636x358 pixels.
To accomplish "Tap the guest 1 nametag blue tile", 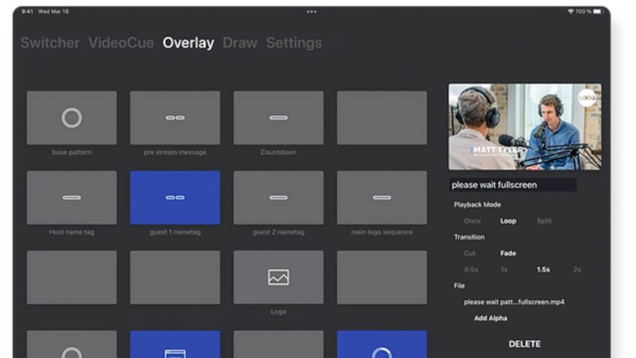I will [x=175, y=198].
